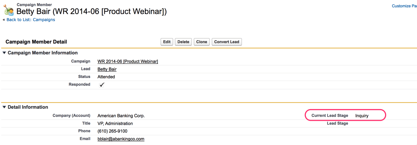Screen dimensions: 417x145
Task: Click the Campaign Member icon in header
Action: 9,10
